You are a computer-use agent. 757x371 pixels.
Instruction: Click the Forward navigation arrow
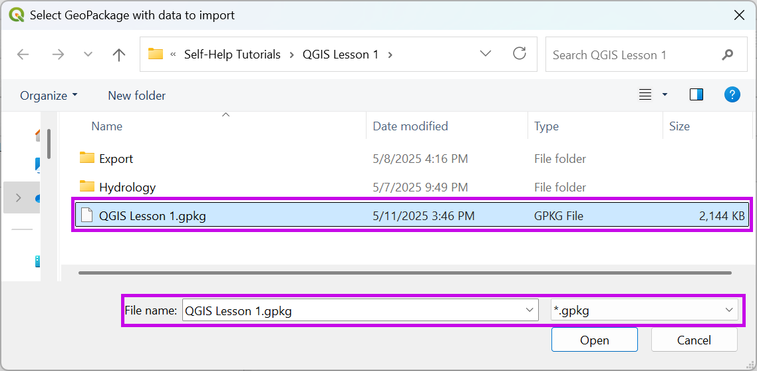pos(58,55)
